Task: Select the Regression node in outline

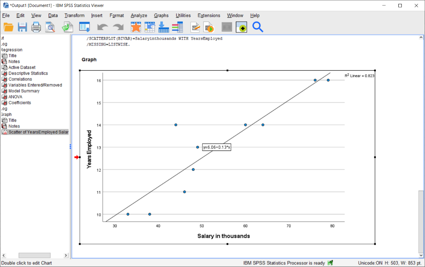Action: click(11, 50)
